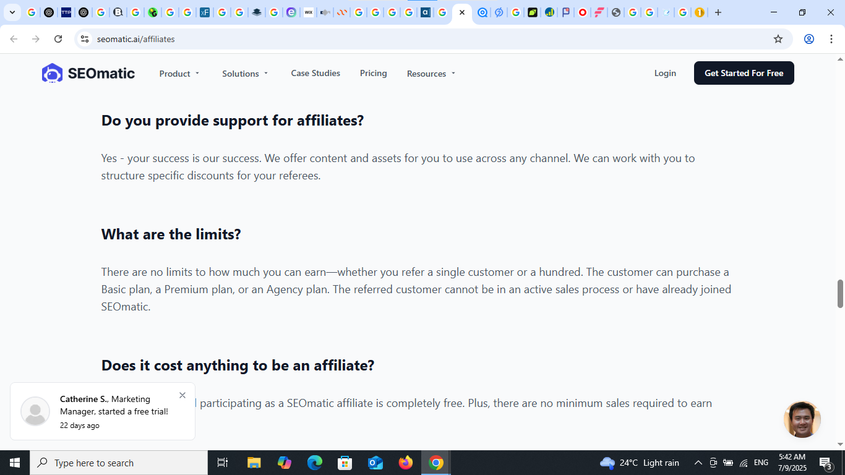Bookmark this page with star
The height and width of the screenshot is (475, 845).
(778, 39)
